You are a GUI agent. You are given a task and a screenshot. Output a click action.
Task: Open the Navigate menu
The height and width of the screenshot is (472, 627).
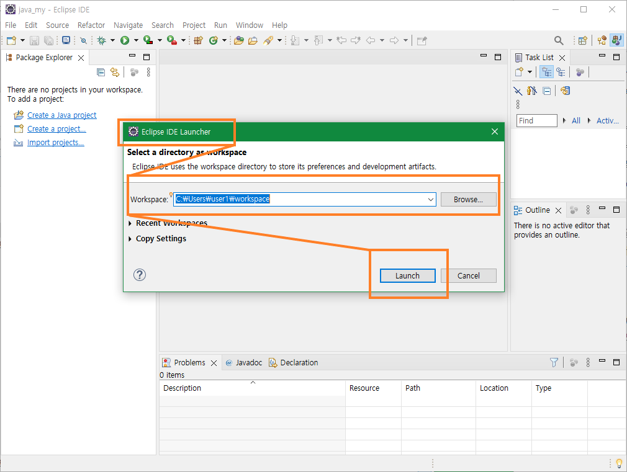128,25
